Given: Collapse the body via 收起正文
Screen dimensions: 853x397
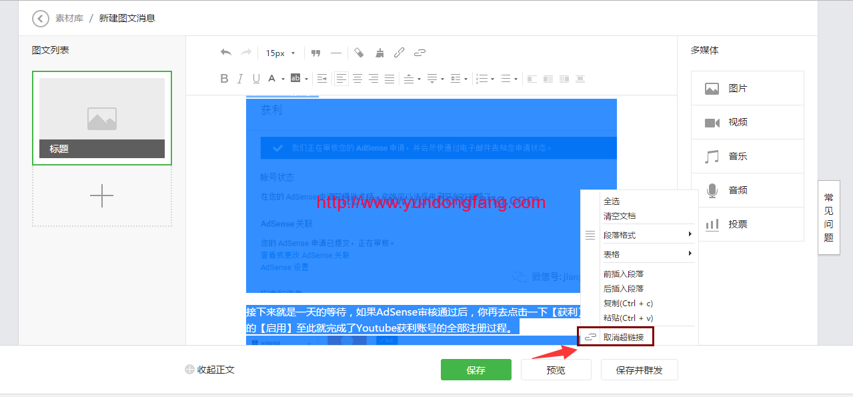Looking at the screenshot, I should pyautogui.click(x=210, y=370).
